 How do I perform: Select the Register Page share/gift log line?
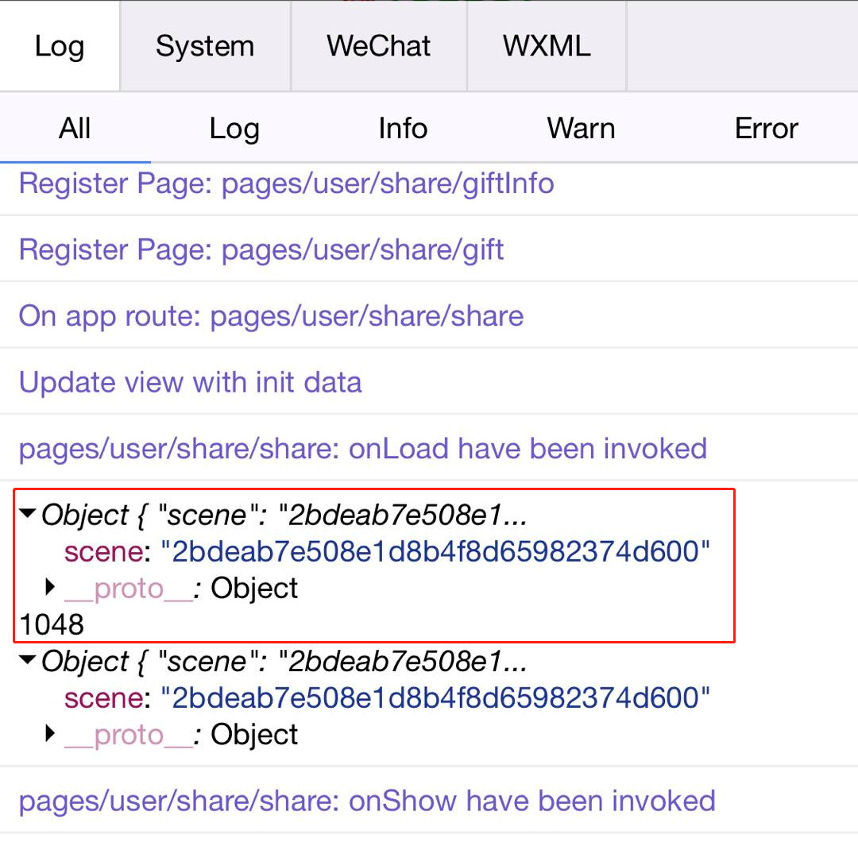pos(261,250)
